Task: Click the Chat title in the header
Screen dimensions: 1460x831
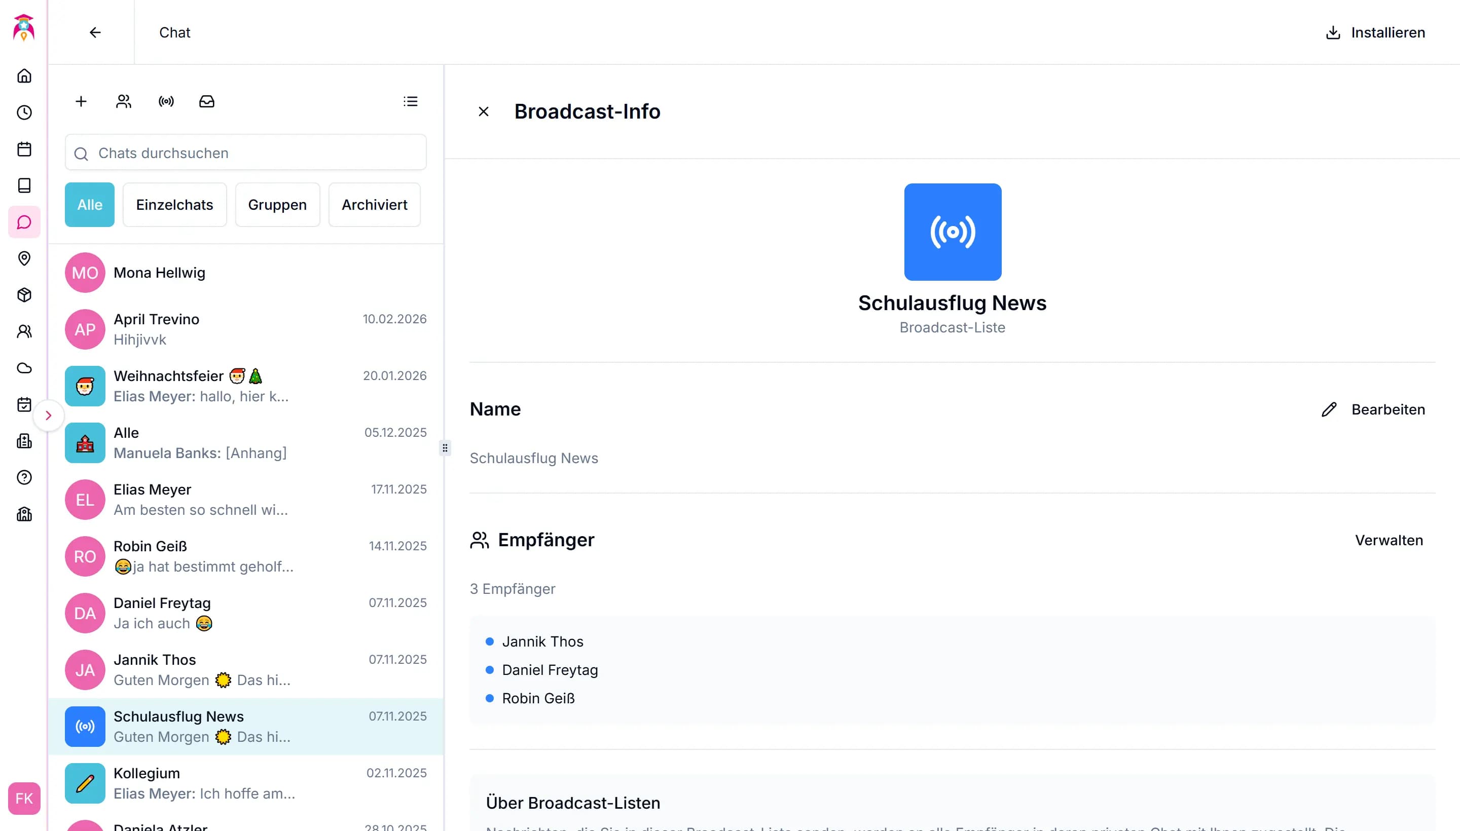Action: point(175,32)
